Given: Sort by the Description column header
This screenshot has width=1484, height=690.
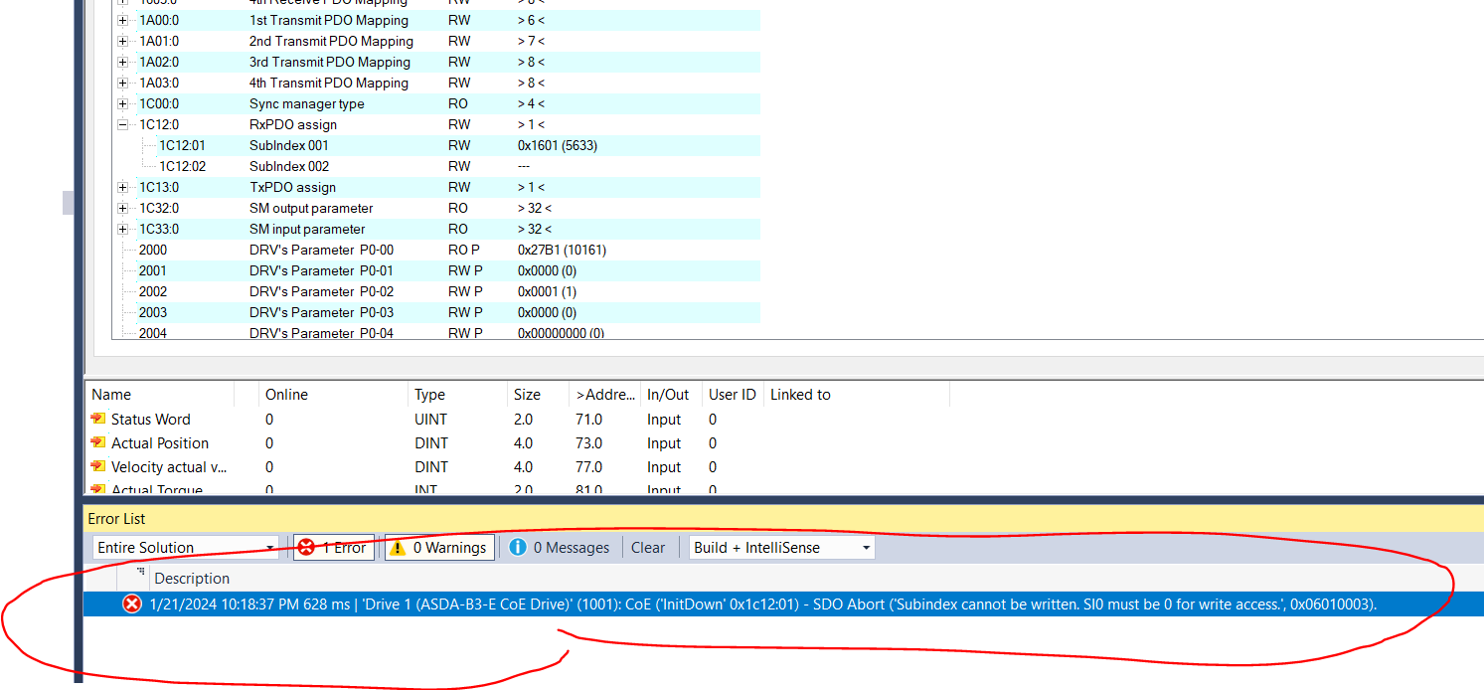Looking at the screenshot, I should 192,579.
